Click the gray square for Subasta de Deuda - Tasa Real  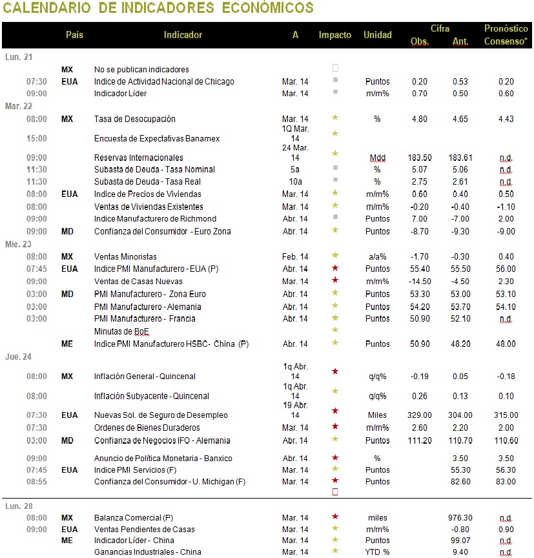pyautogui.click(x=335, y=180)
